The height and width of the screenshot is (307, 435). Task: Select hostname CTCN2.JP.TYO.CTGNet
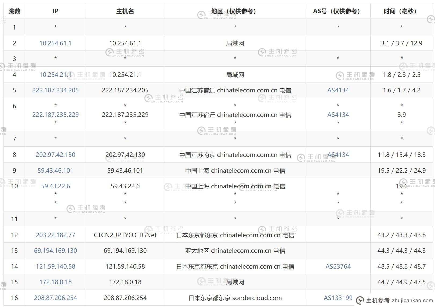[125, 235]
